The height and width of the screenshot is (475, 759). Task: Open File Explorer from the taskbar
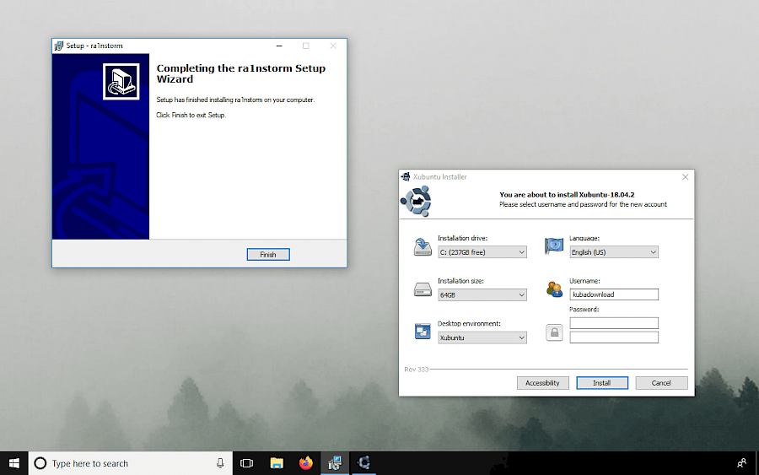pos(277,463)
